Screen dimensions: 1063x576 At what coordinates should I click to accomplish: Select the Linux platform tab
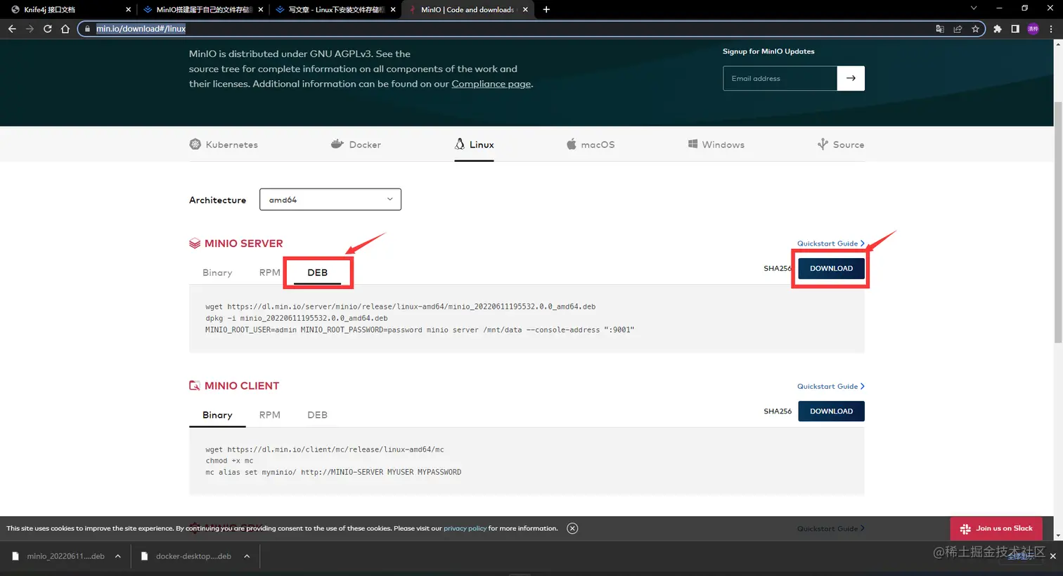[474, 144]
